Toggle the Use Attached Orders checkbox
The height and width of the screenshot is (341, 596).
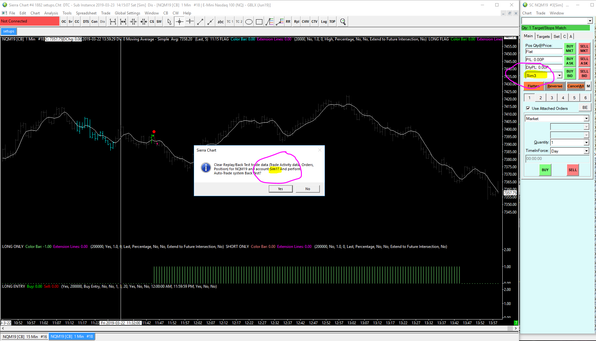click(x=528, y=108)
